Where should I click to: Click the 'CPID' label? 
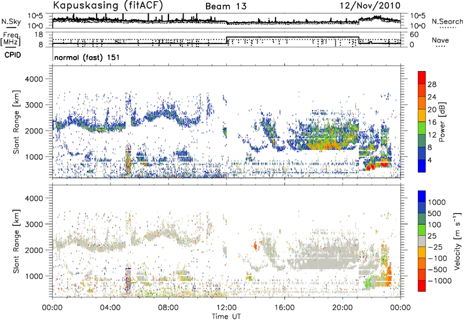(13, 55)
